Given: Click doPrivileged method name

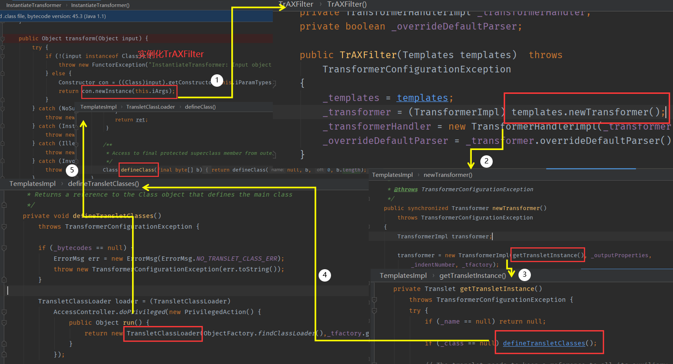Looking at the screenshot, I should [142, 312].
